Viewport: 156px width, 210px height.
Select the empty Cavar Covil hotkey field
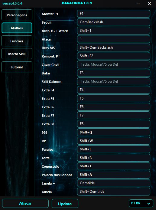point(114,64)
